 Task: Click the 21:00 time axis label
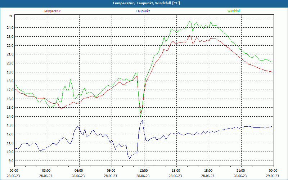240,171
